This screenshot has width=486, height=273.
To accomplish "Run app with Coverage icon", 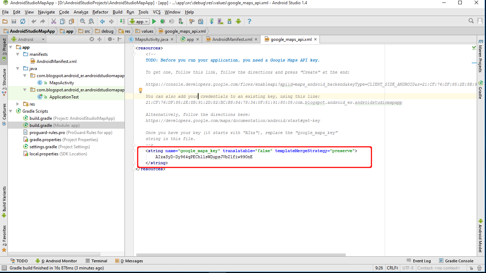I will 171,21.
